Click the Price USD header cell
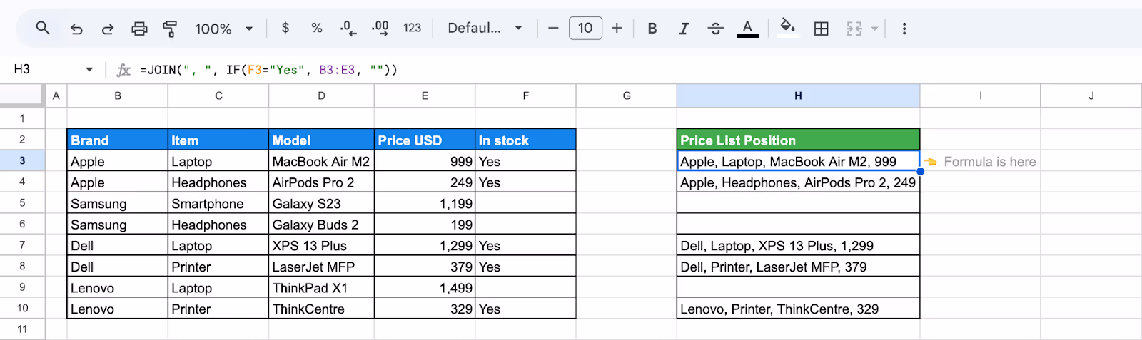1142x340 pixels. point(425,140)
